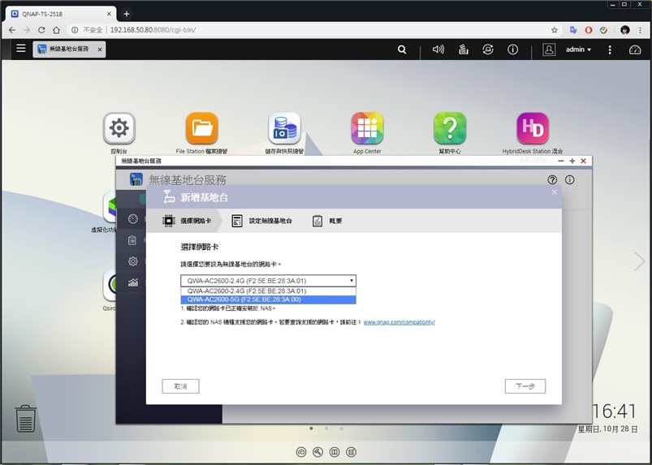Image resolution: width=652 pixels, height=465 pixels.
Task: Open Storage & Snapshots desktop icon
Action: (284, 128)
